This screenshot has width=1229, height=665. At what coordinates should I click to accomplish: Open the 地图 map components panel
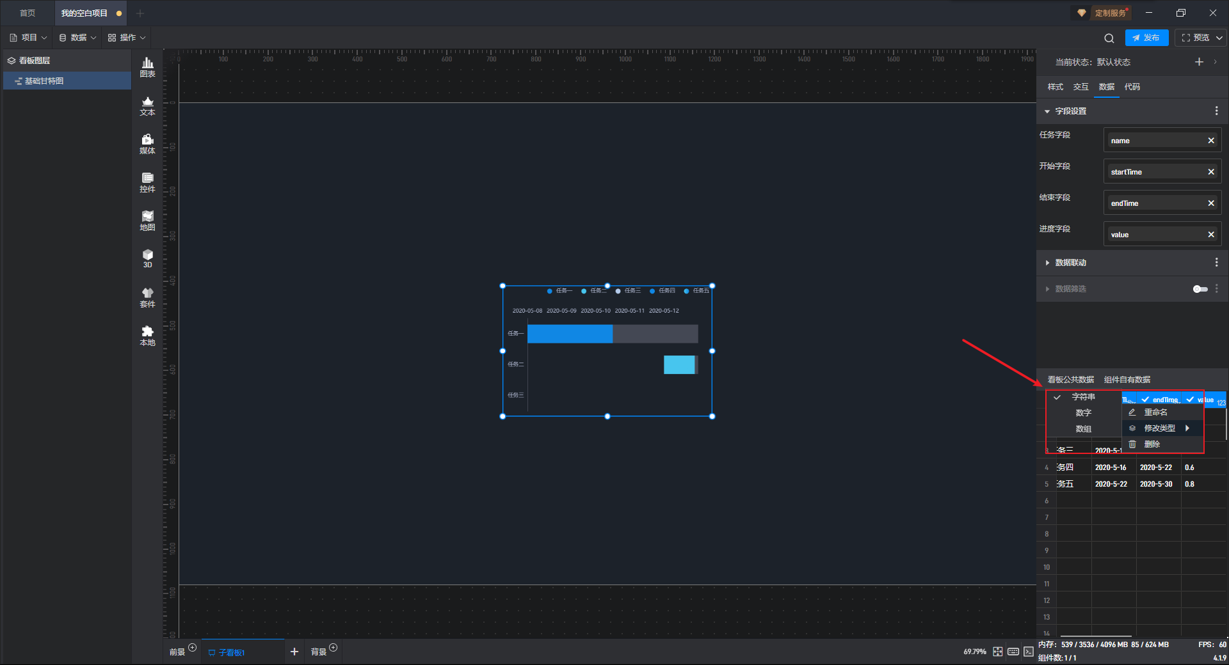coord(147,221)
